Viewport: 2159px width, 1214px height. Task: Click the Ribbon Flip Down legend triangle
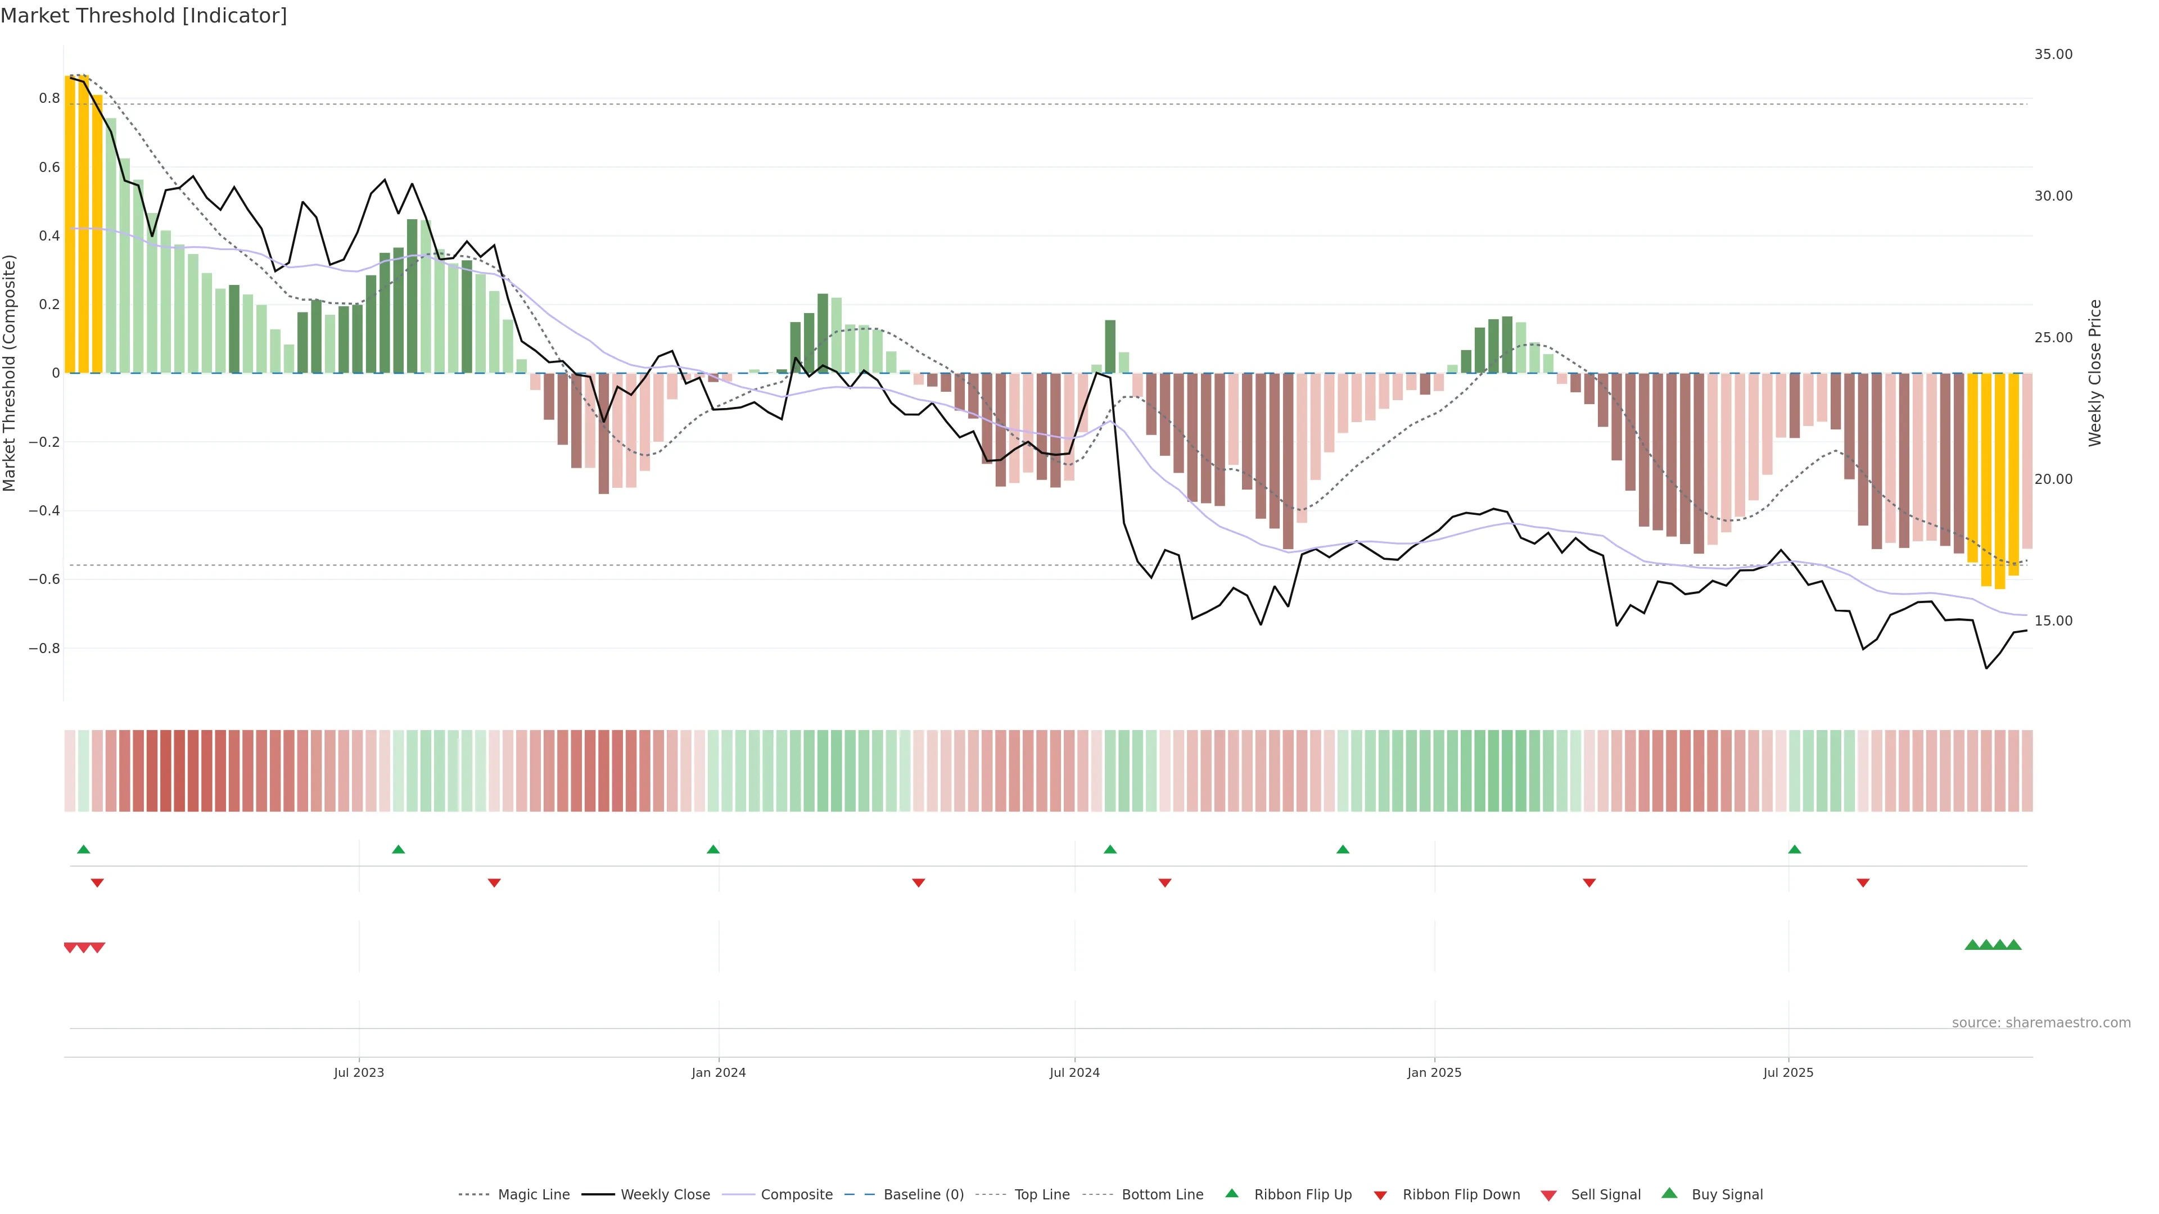pyautogui.click(x=1380, y=1195)
